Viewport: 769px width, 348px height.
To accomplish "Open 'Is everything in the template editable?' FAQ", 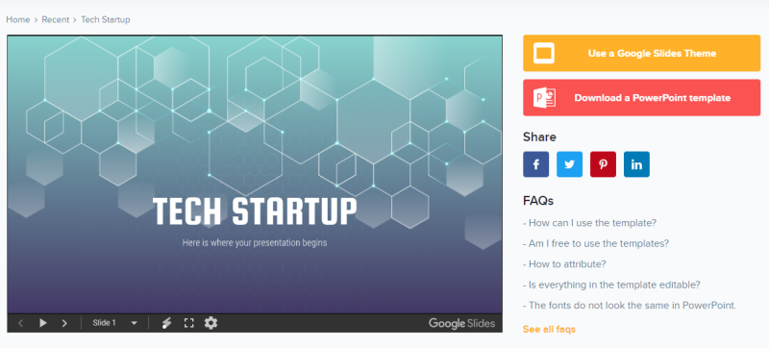I will coord(611,285).
